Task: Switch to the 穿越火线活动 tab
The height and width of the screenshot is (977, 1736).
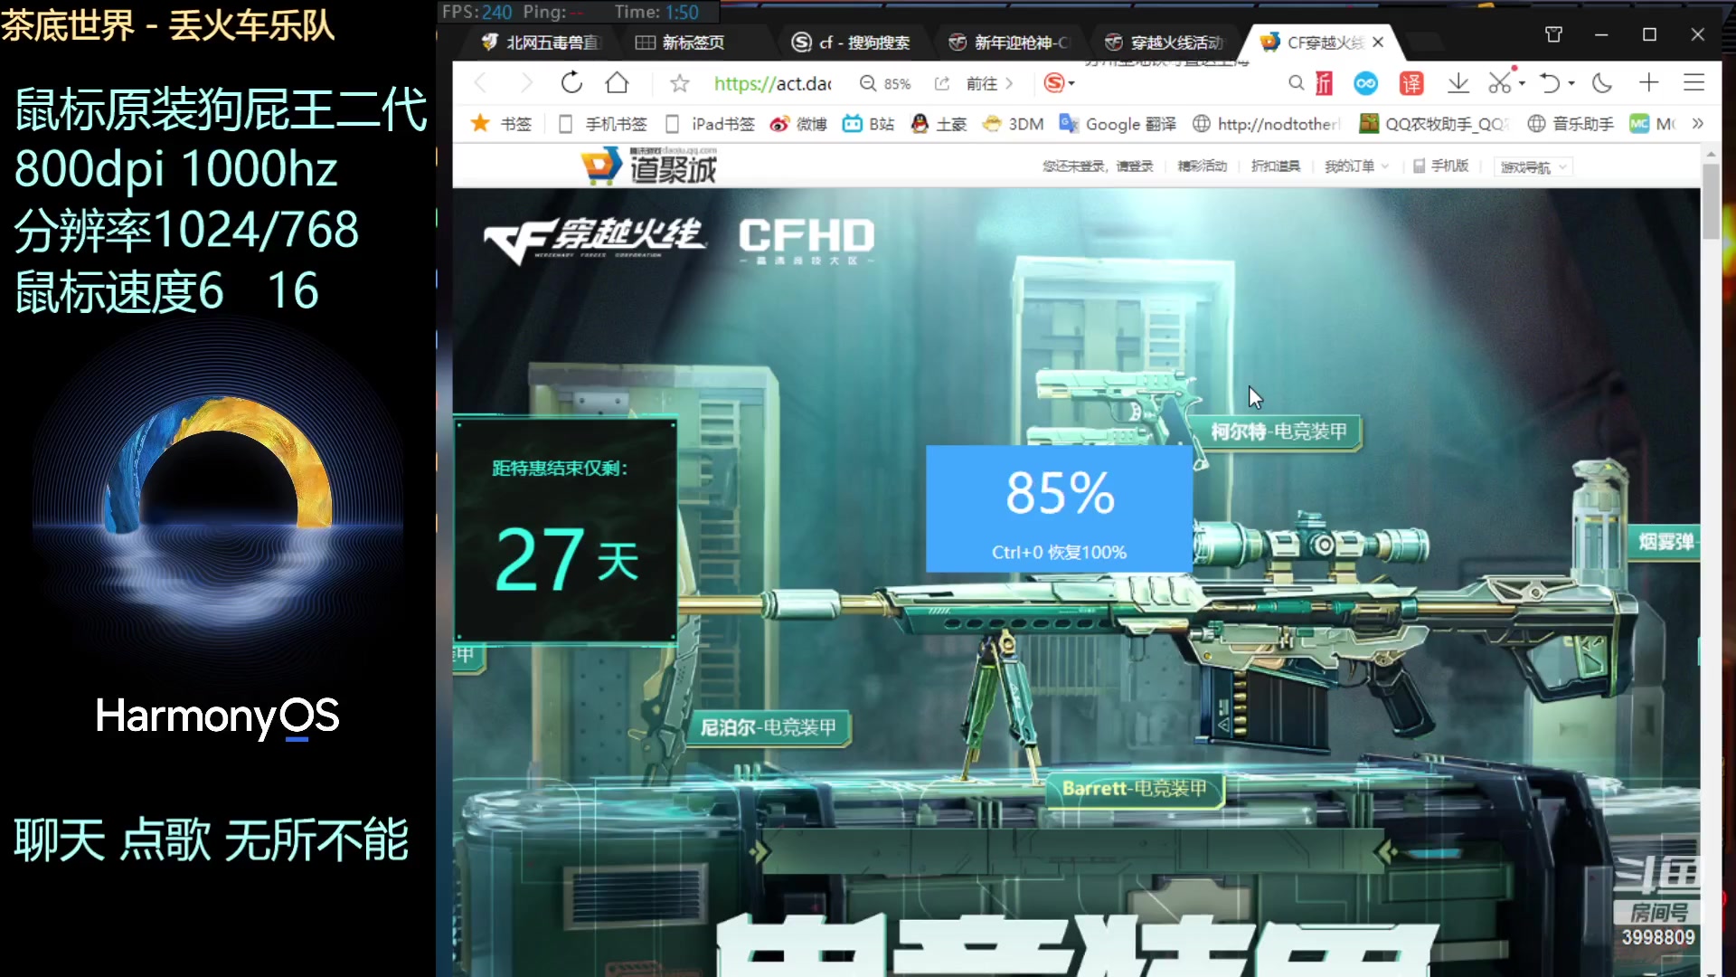Action: point(1165,42)
